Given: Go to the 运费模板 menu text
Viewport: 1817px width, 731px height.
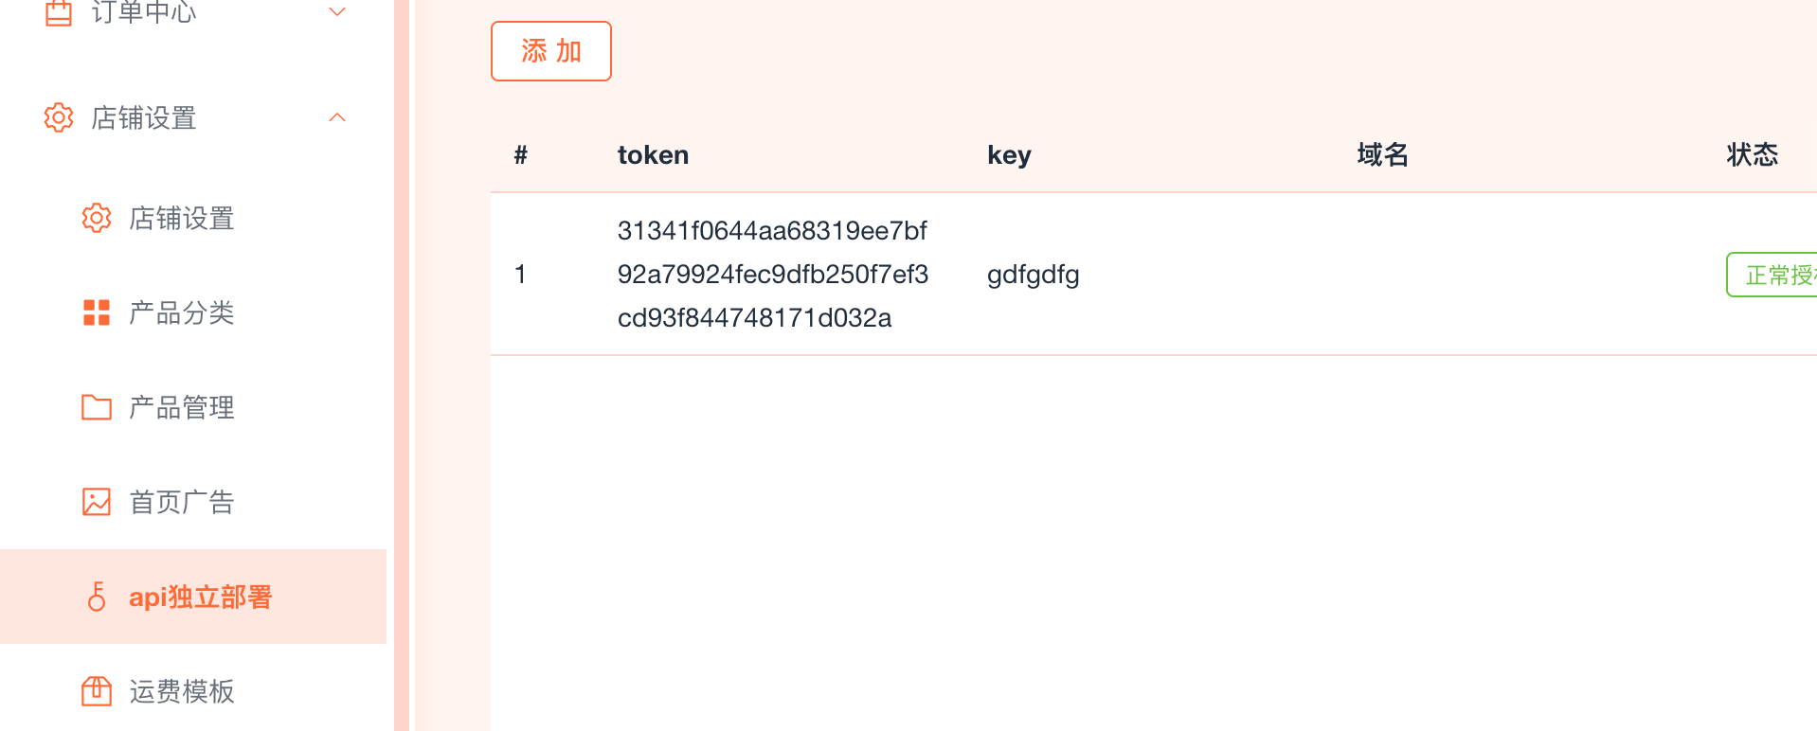Looking at the screenshot, I should [x=182, y=691].
